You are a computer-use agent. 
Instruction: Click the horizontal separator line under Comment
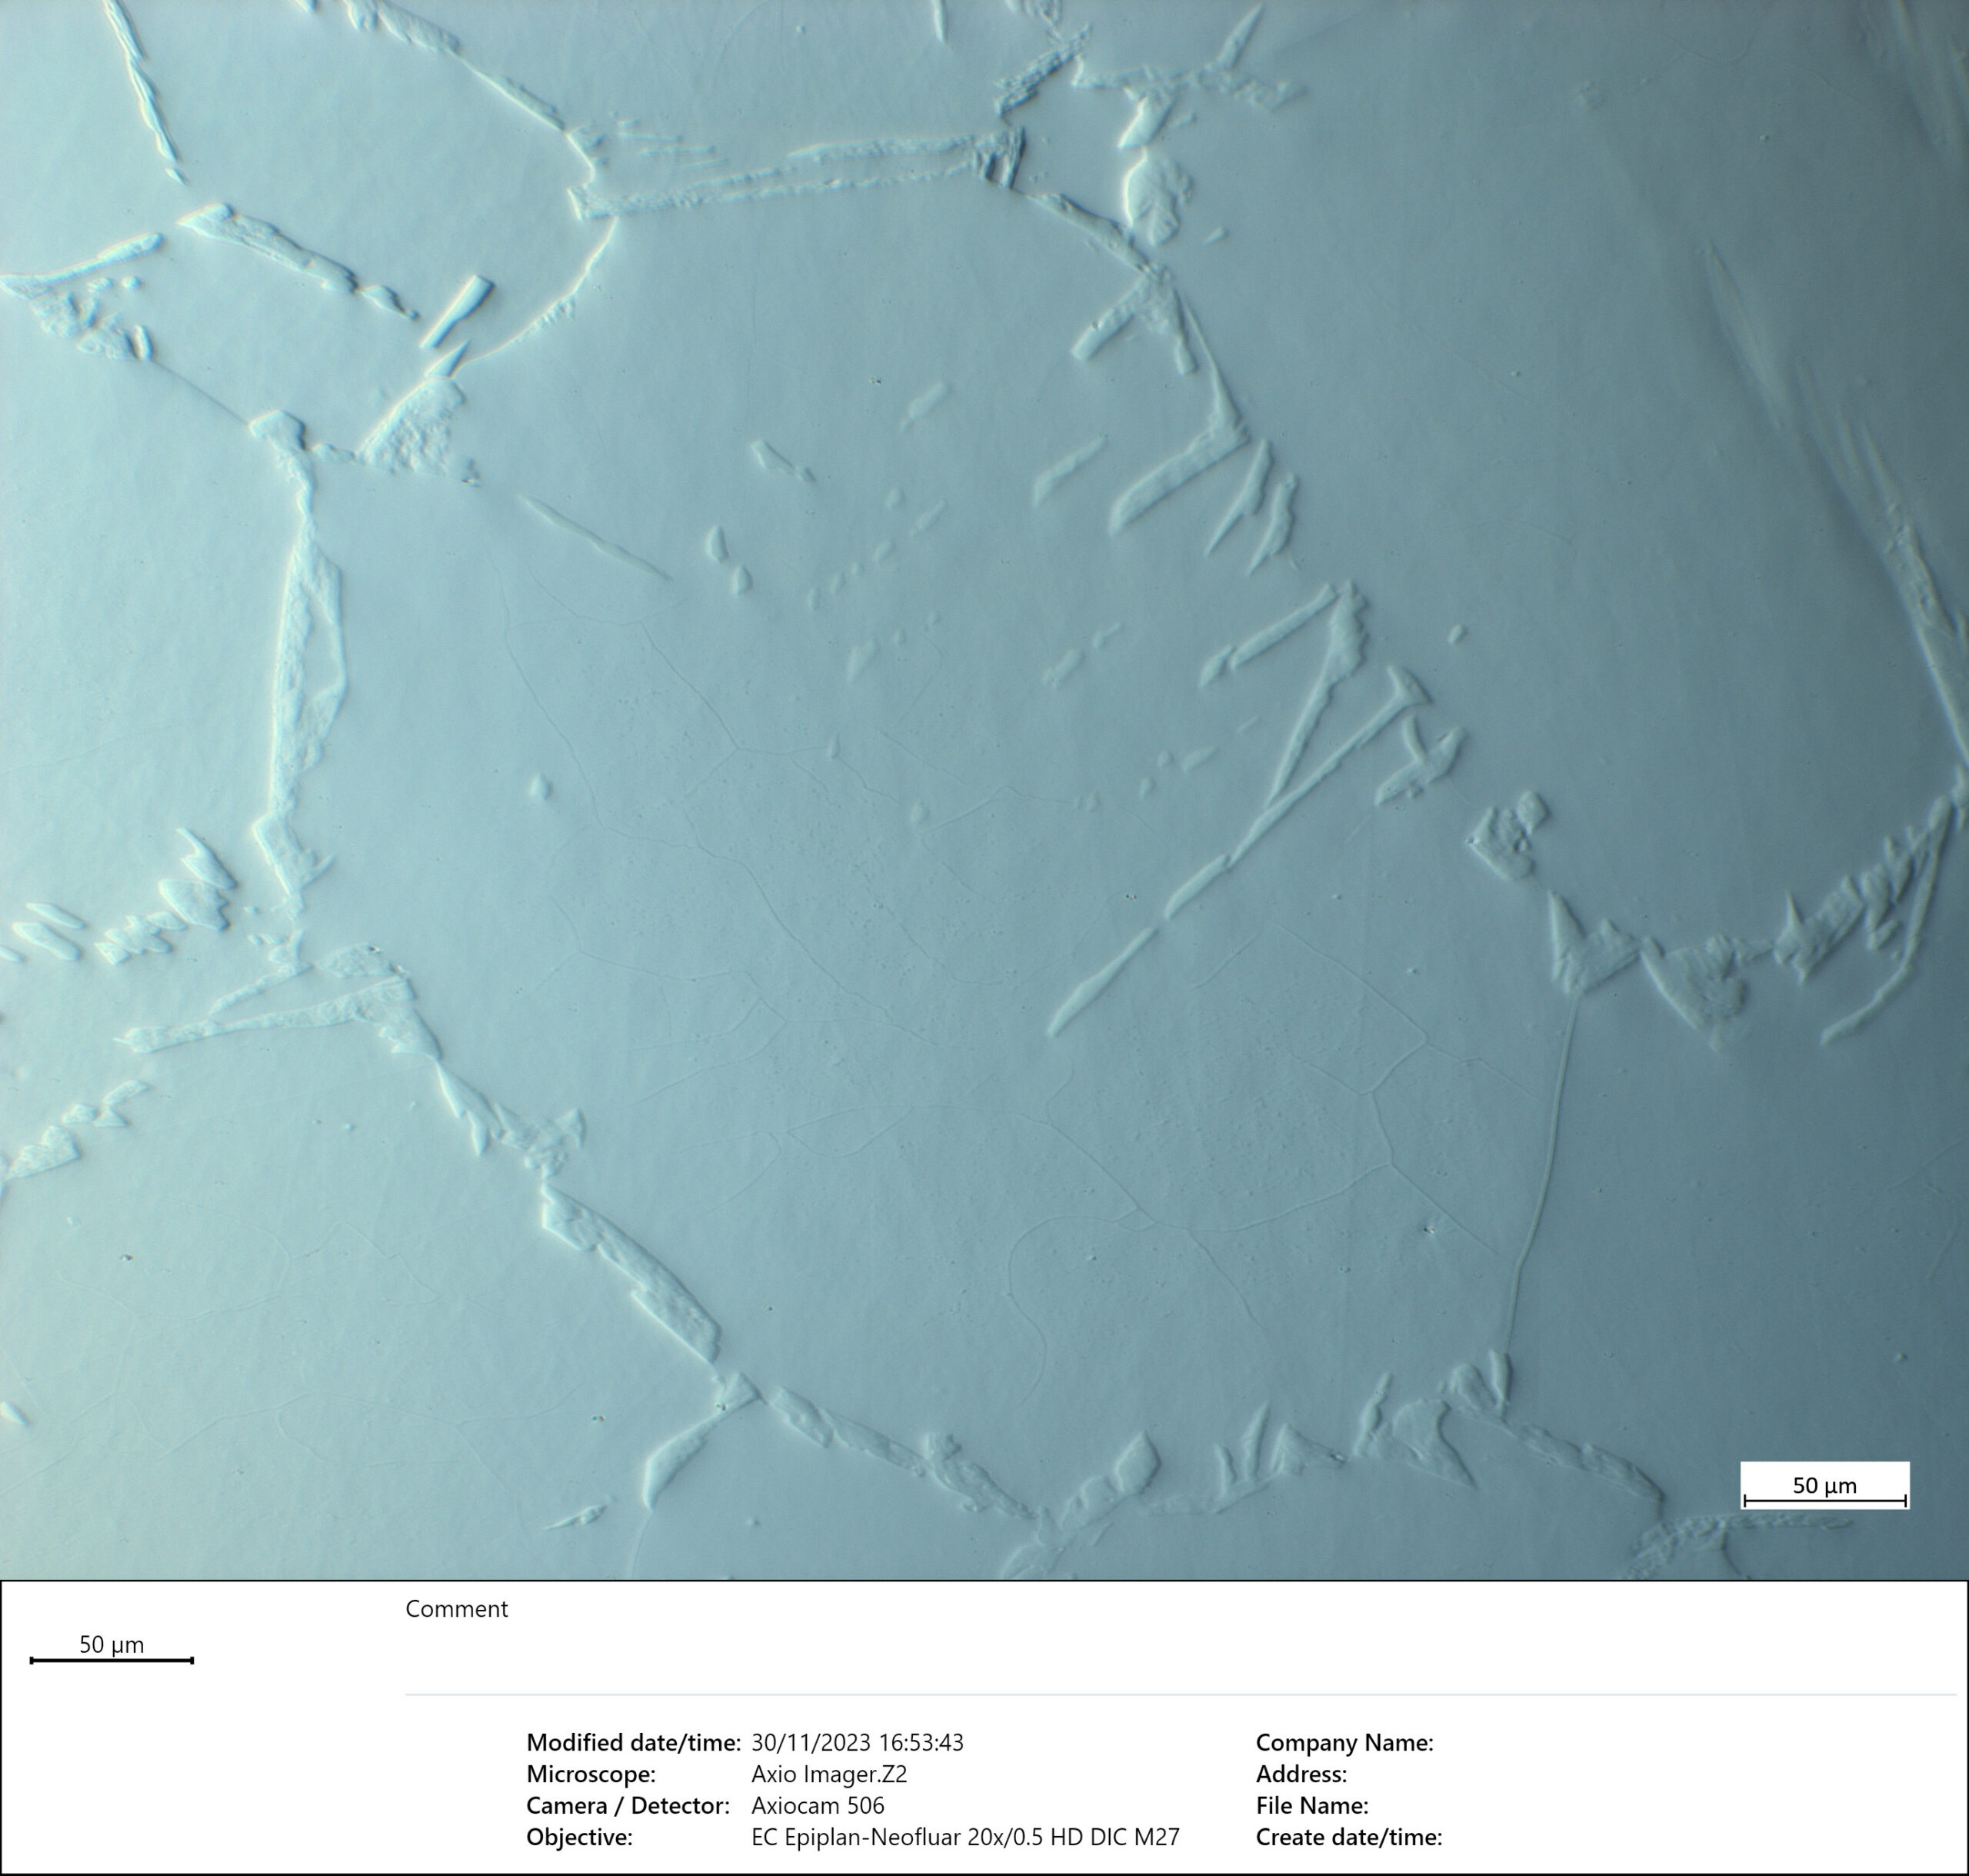coord(1180,1695)
